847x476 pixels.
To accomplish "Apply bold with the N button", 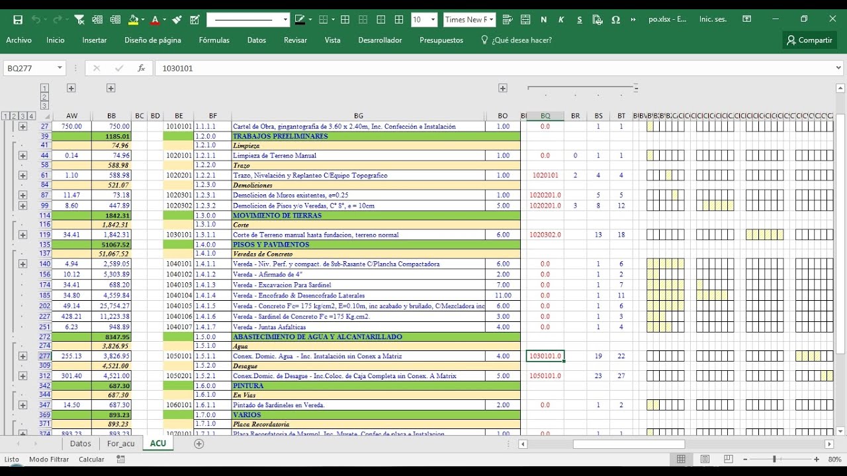I will pyautogui.click(x=544, y=20).
